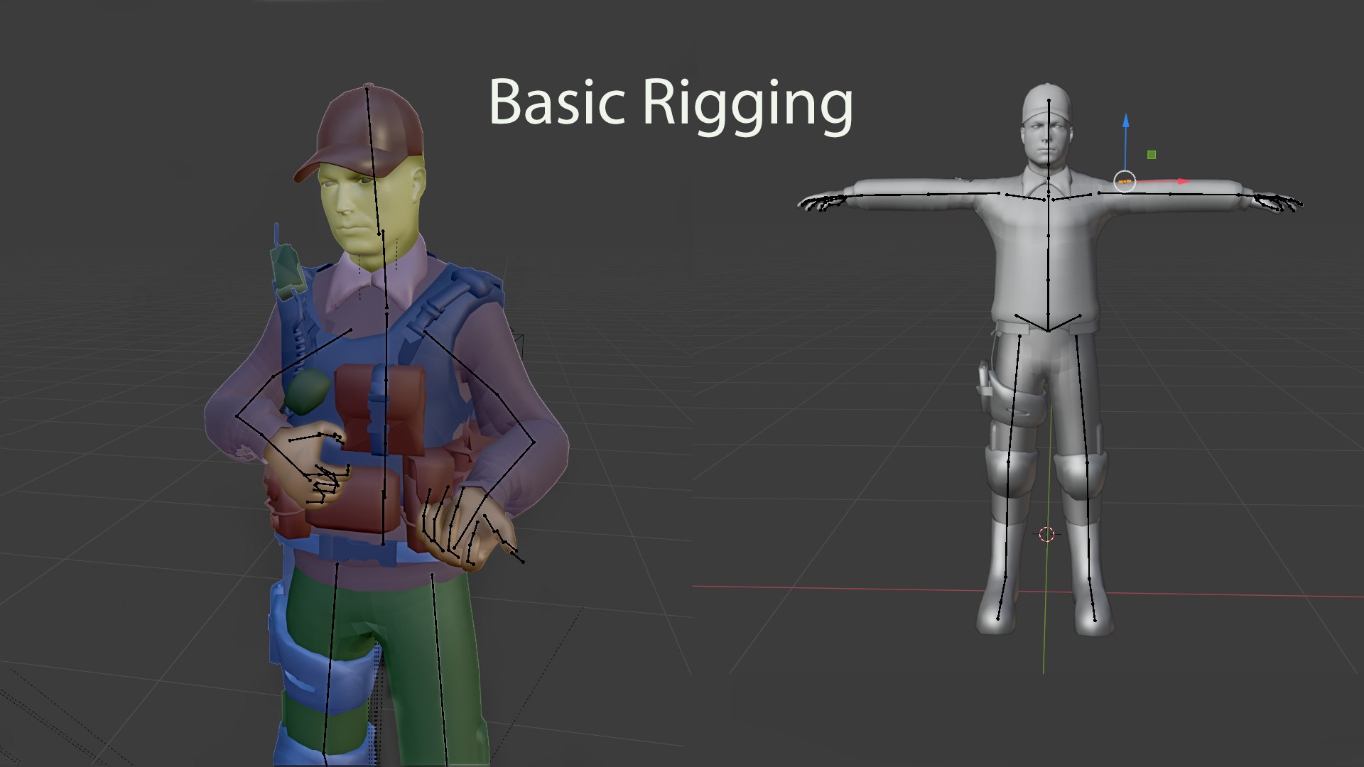This screenshot has height=767, width=1364.
Task: Click the radio antenna on colored character's shoulder
Action: 276,234
